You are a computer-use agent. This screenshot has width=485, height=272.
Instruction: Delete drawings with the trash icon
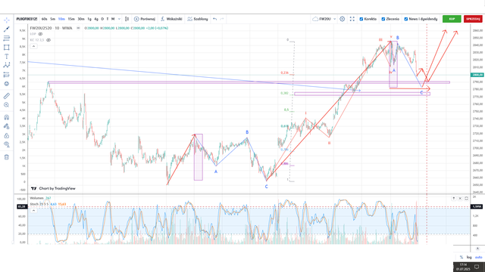[7, 157]
